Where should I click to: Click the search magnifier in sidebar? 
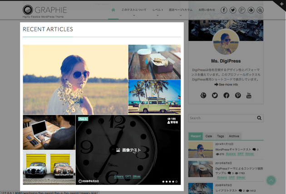(x=259, y=118)
